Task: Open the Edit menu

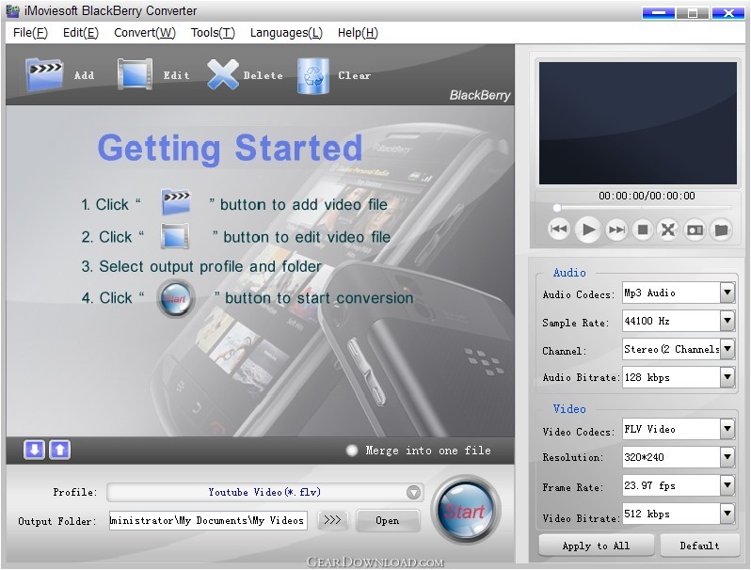Action: coord(81,33)
